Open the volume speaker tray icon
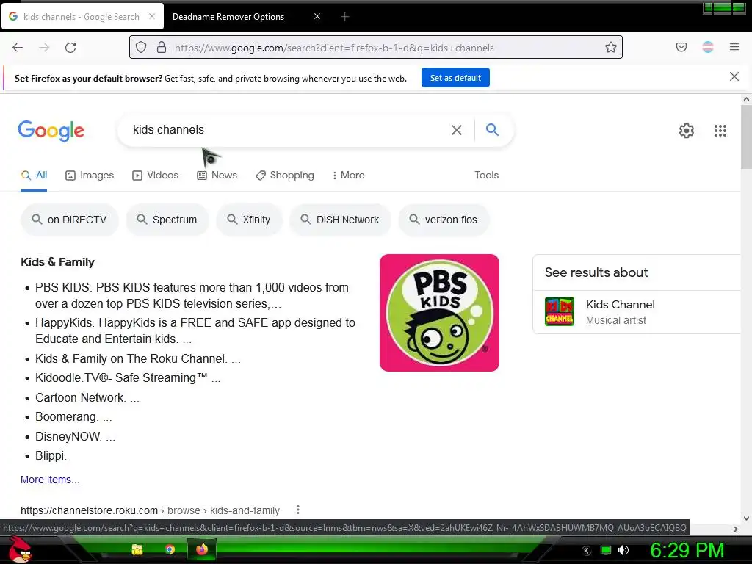The height and width of the screenshot is (564, 752). (623, 550)
